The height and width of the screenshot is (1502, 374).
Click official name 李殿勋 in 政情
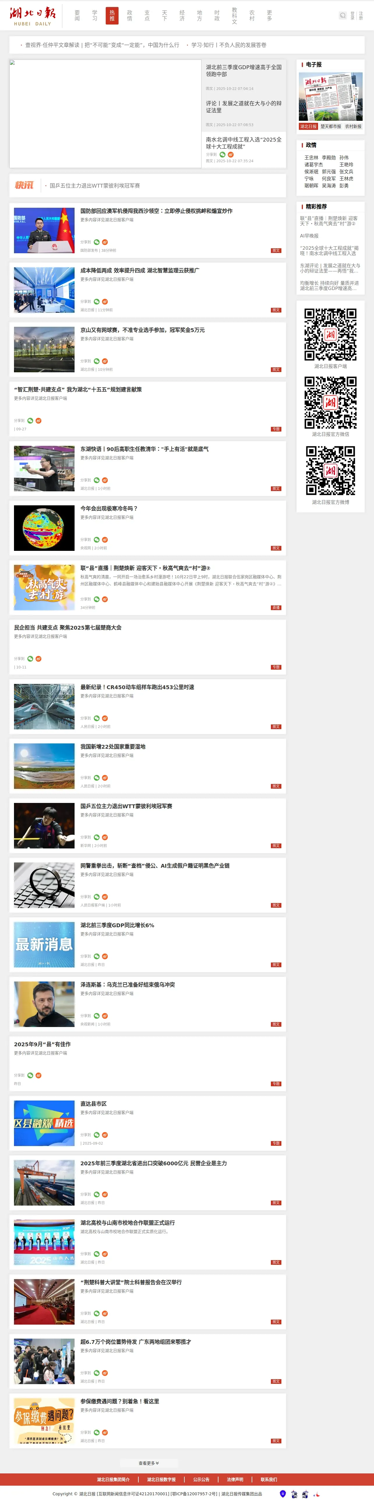tap(329, 158)
